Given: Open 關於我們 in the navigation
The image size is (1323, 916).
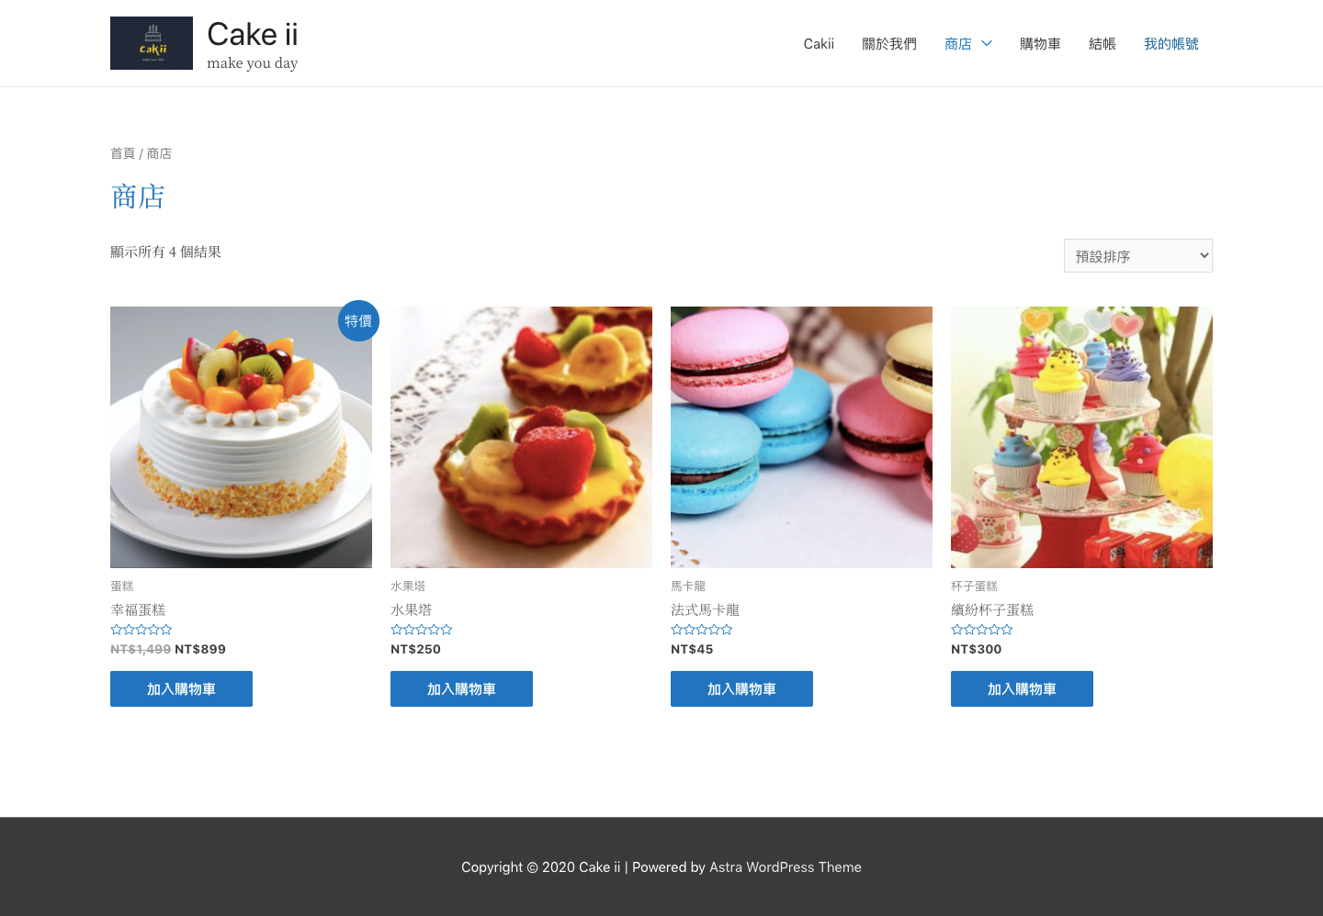Looking at the screenshot, I should point(889,43).
